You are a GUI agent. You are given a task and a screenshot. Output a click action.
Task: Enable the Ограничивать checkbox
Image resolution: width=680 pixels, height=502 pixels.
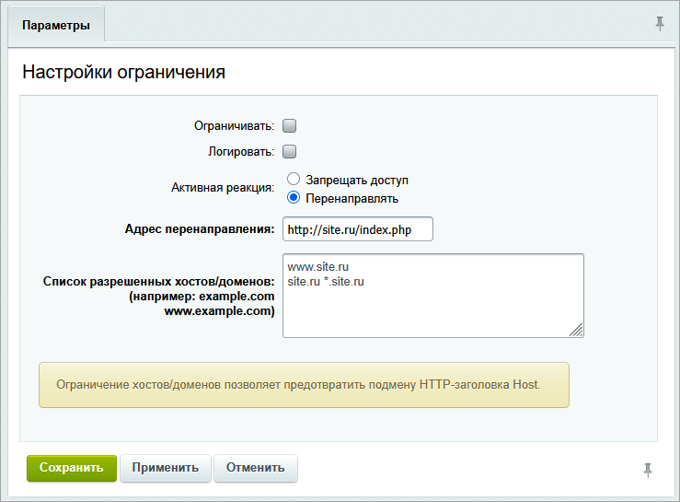click(289, 126)
